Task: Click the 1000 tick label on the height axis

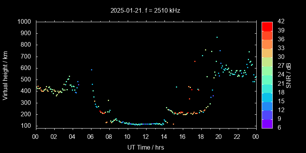Action: [25, 22]
